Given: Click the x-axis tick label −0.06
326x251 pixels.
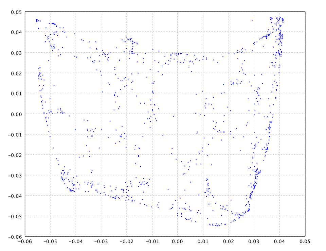Looking at the screenshot, I should coord(25,241).
